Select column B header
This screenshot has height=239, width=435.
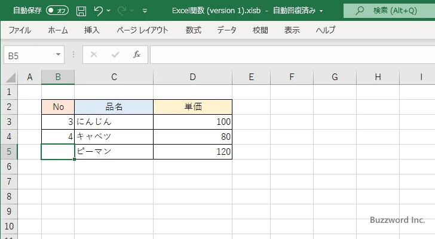[58, 77]
